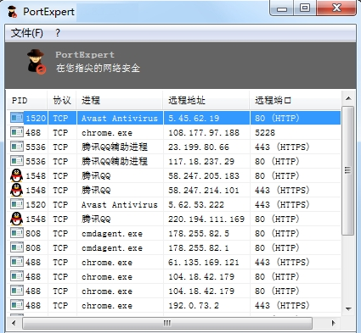The image size is (361, 333).
Task: Open the 文件(F) menu
Action: click(27, 33)
